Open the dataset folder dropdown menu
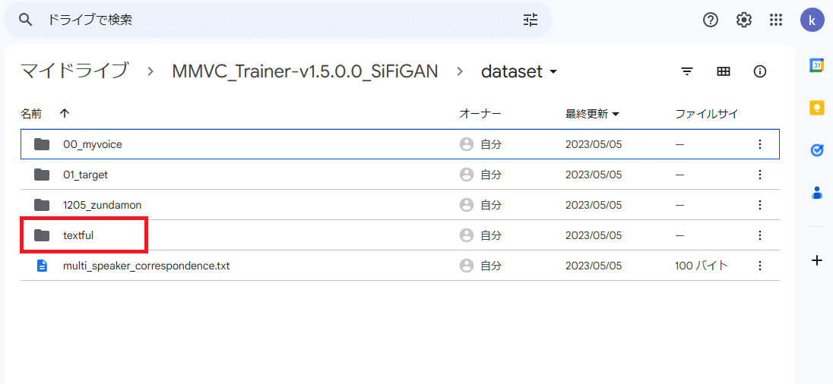The width and height of the screenshot is (833, 384). (553, 71)
